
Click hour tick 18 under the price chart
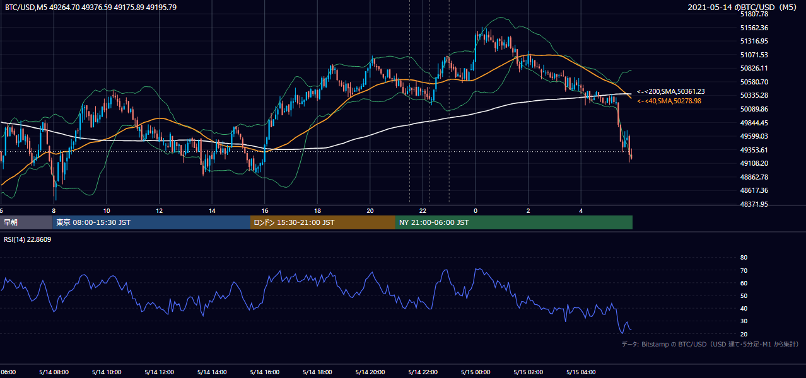pos(318,210)
